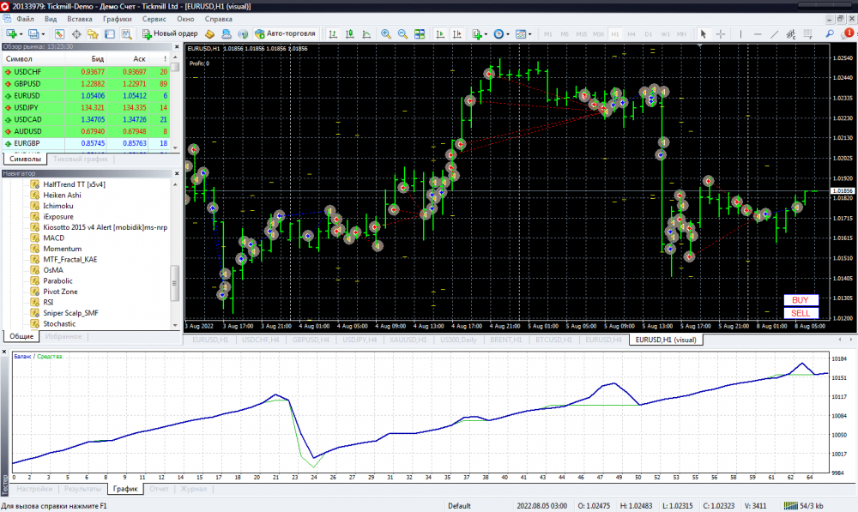This screenshot has width=858, height=512.
Task: Select the M30 timeframe
Action: tap(598, 34)
